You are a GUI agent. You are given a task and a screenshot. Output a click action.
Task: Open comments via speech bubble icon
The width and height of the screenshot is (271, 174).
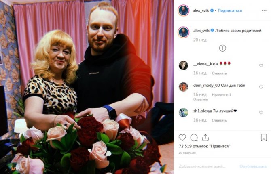(194, 138)
